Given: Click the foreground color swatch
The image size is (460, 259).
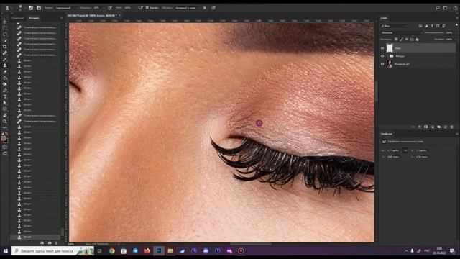Looking at the screenshot, I should click(x=3, y=138).
